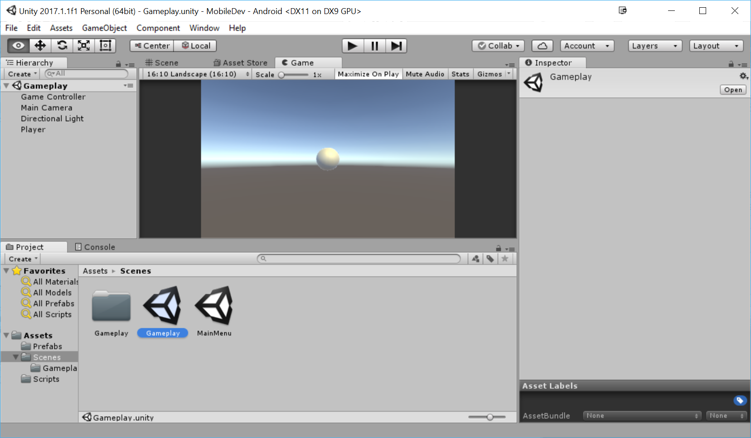Select the Gameplay folder thumbnail
This screenshot has width=751, height=438.
click(111, 307)
